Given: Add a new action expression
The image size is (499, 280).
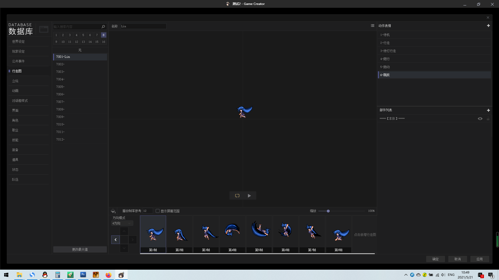Looking at the screenshot, I should click(x=488, y=26).
